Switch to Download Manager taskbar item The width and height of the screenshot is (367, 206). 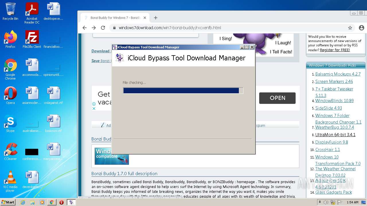(x=71, y=202)
